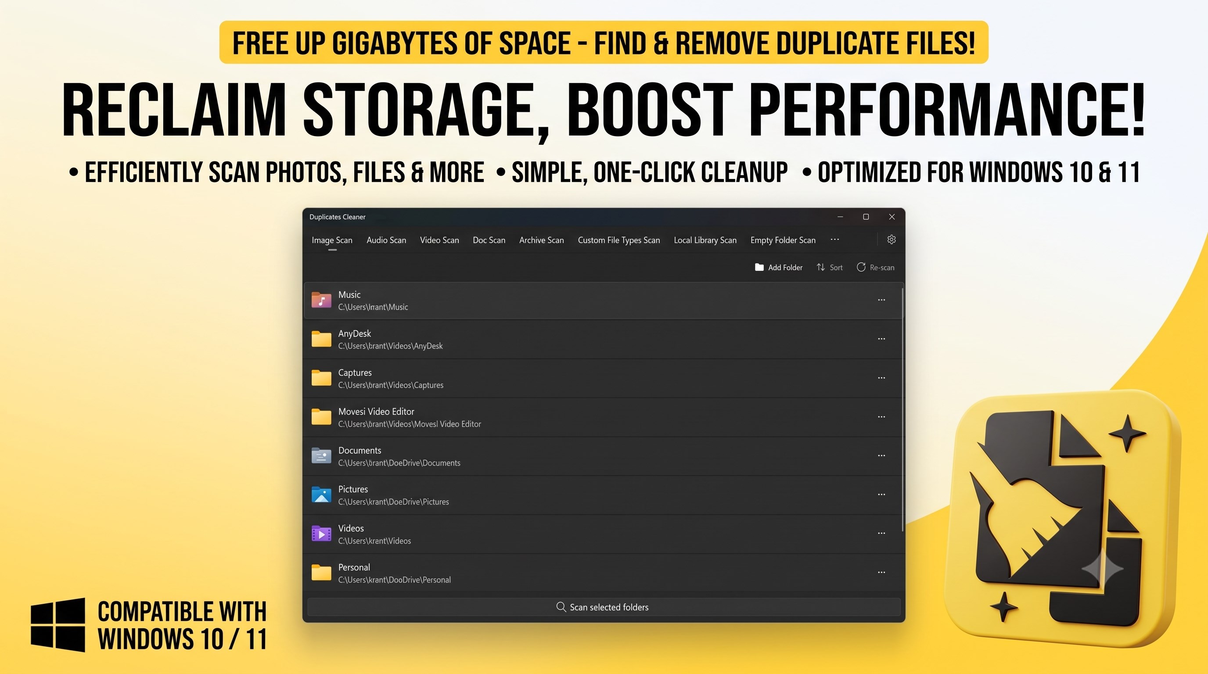1208x674 pixels.
Task: Maximize the Duplicates Cleaner window
Action: pos(866,216)
